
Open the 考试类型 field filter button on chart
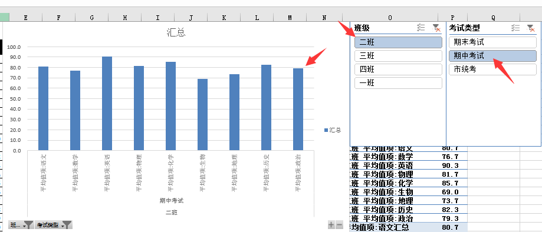[x=54, y=225]
